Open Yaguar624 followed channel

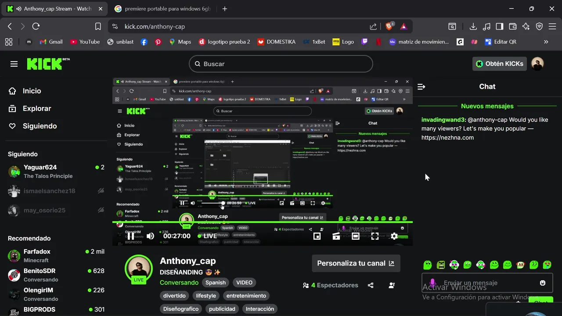point(56,171)
